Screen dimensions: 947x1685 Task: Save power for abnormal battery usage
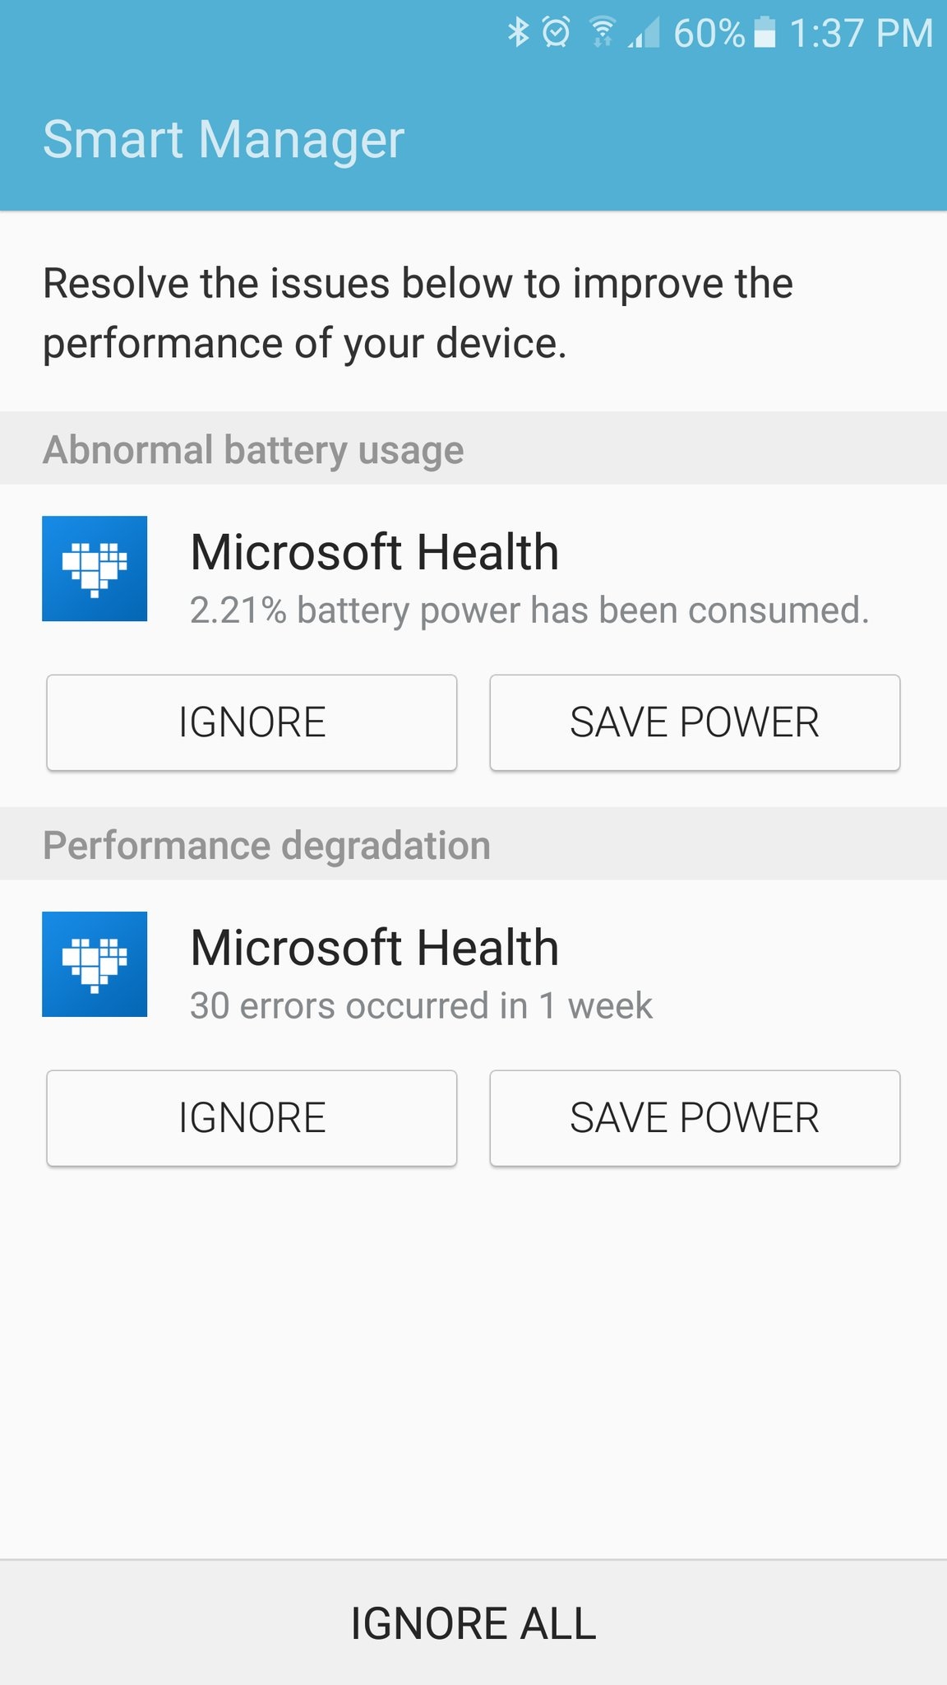pyautogui.click(x=695, y=722)
